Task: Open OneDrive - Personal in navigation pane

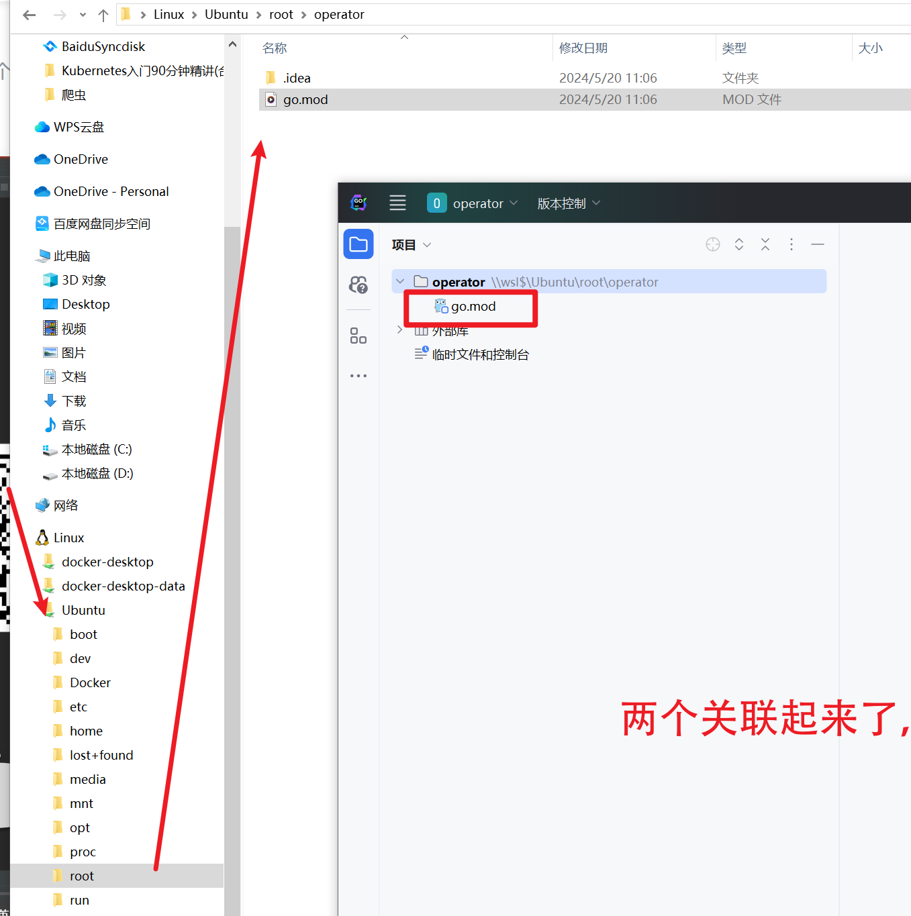Action: [x=101, y=191]
